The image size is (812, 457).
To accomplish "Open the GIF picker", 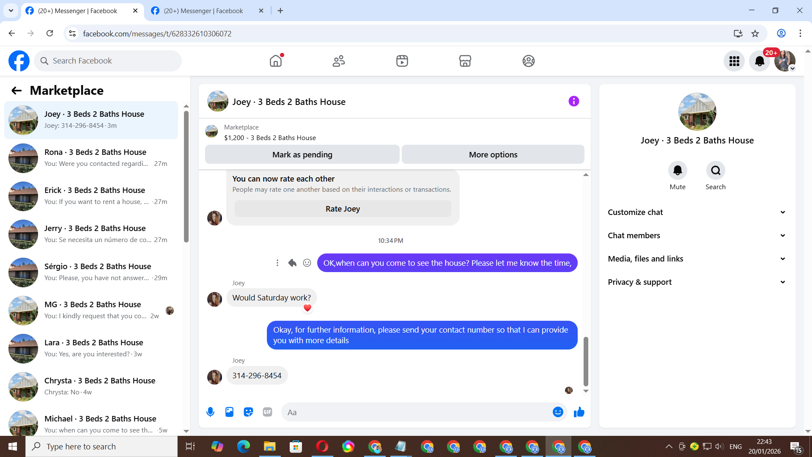I will [267, 412].
